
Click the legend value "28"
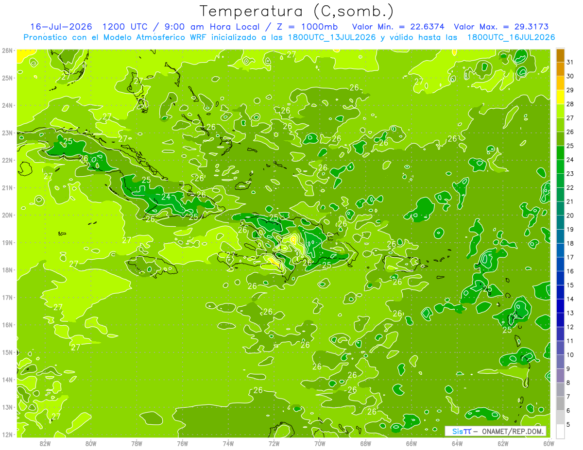570,104
